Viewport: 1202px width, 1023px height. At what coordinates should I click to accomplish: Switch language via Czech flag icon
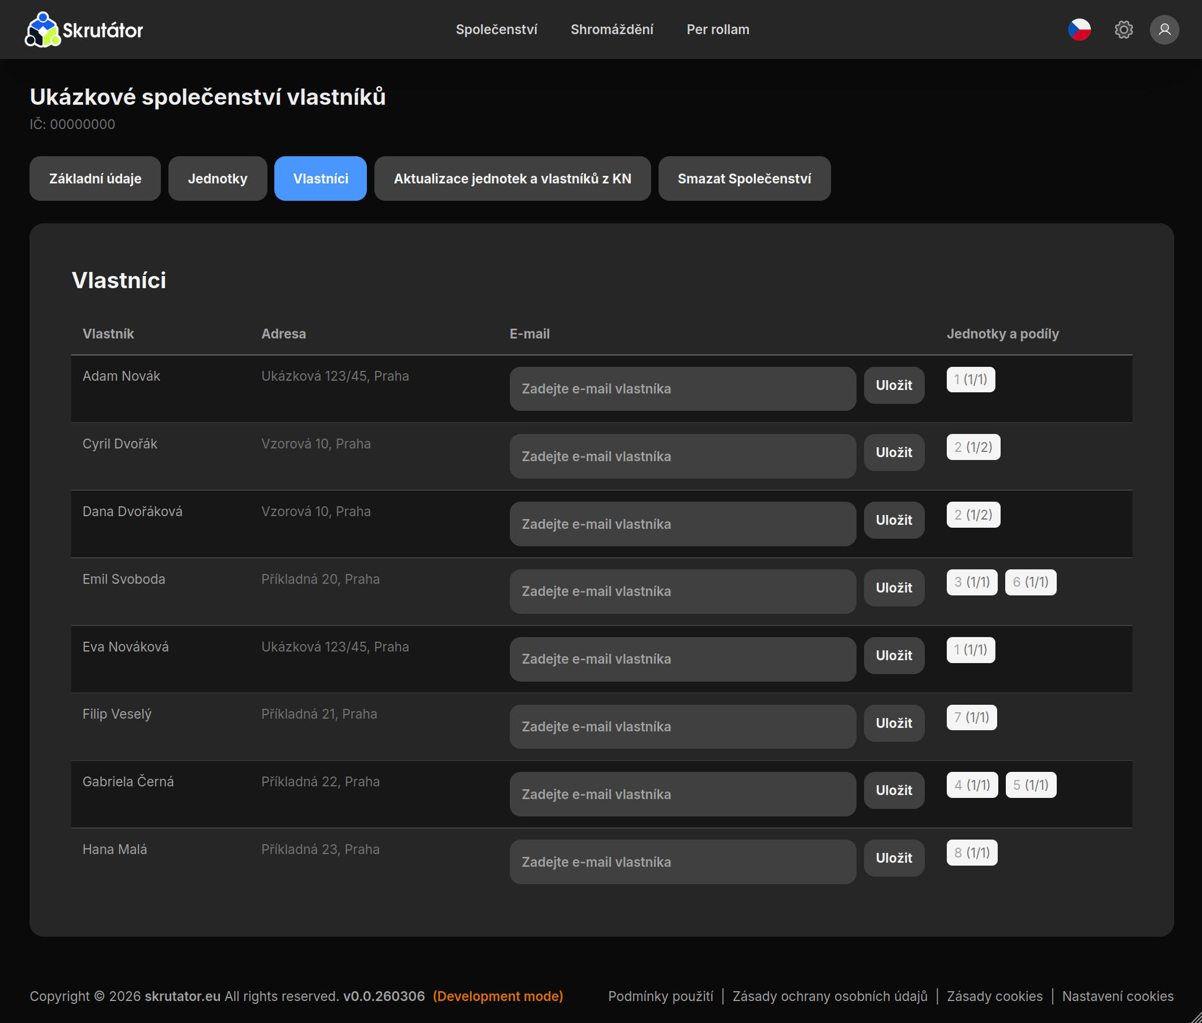coord(1079,30)
